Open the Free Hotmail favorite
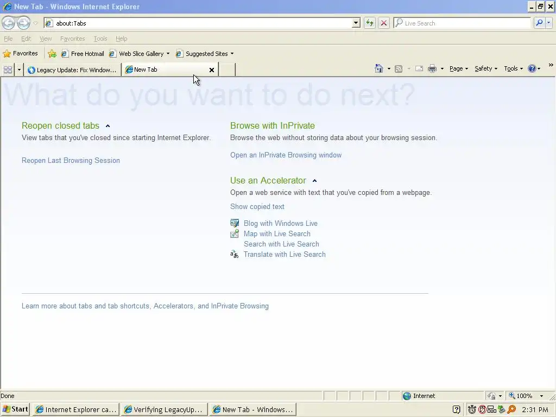Viewport: 556px width, 417px height. point(83,54)
